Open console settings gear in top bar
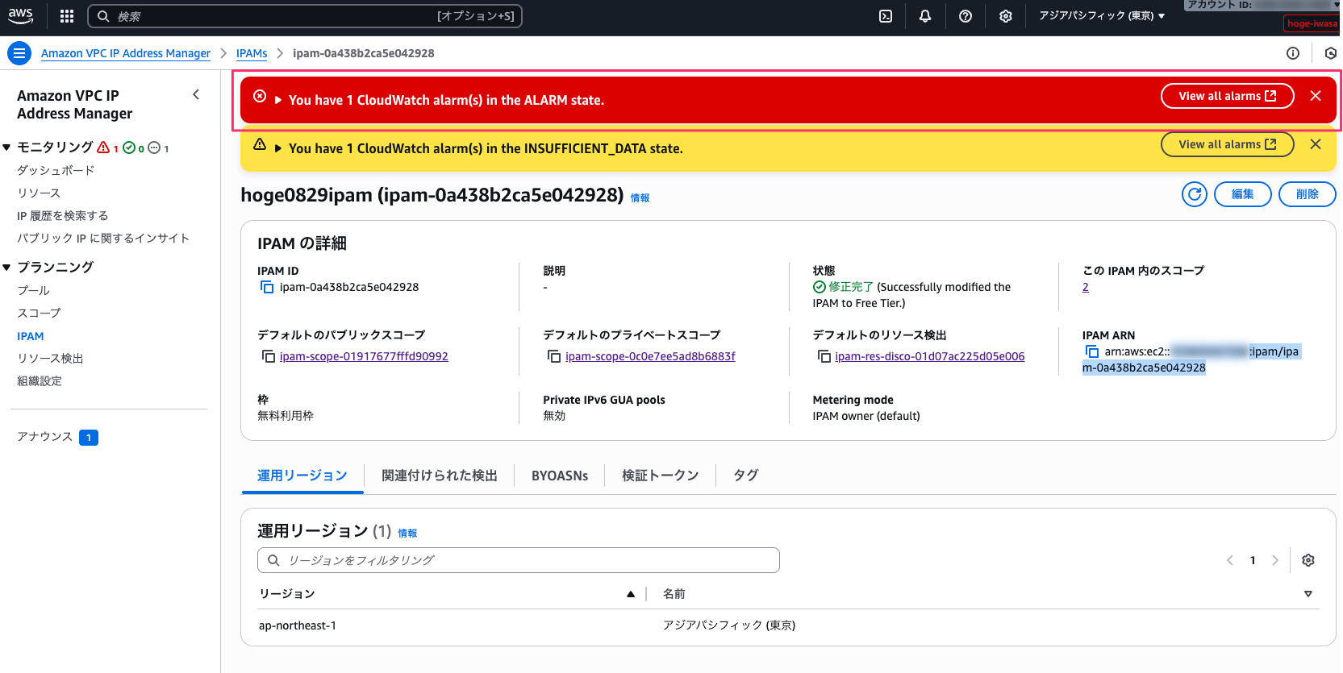This screenshot has height=673, width=1343. click(x=1006, y=16)
